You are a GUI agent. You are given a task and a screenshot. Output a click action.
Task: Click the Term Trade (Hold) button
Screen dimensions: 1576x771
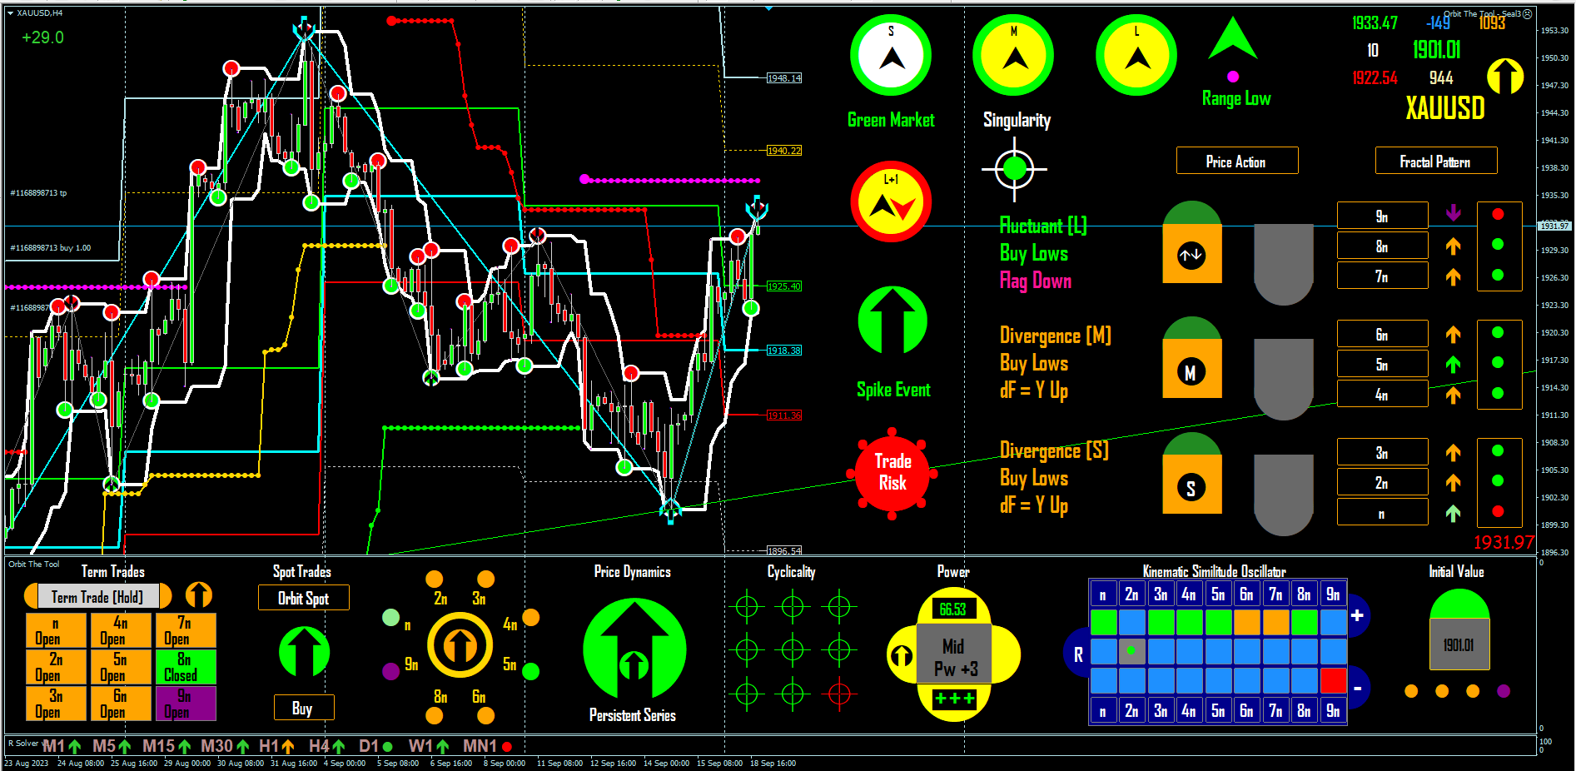tap(97, 596)
